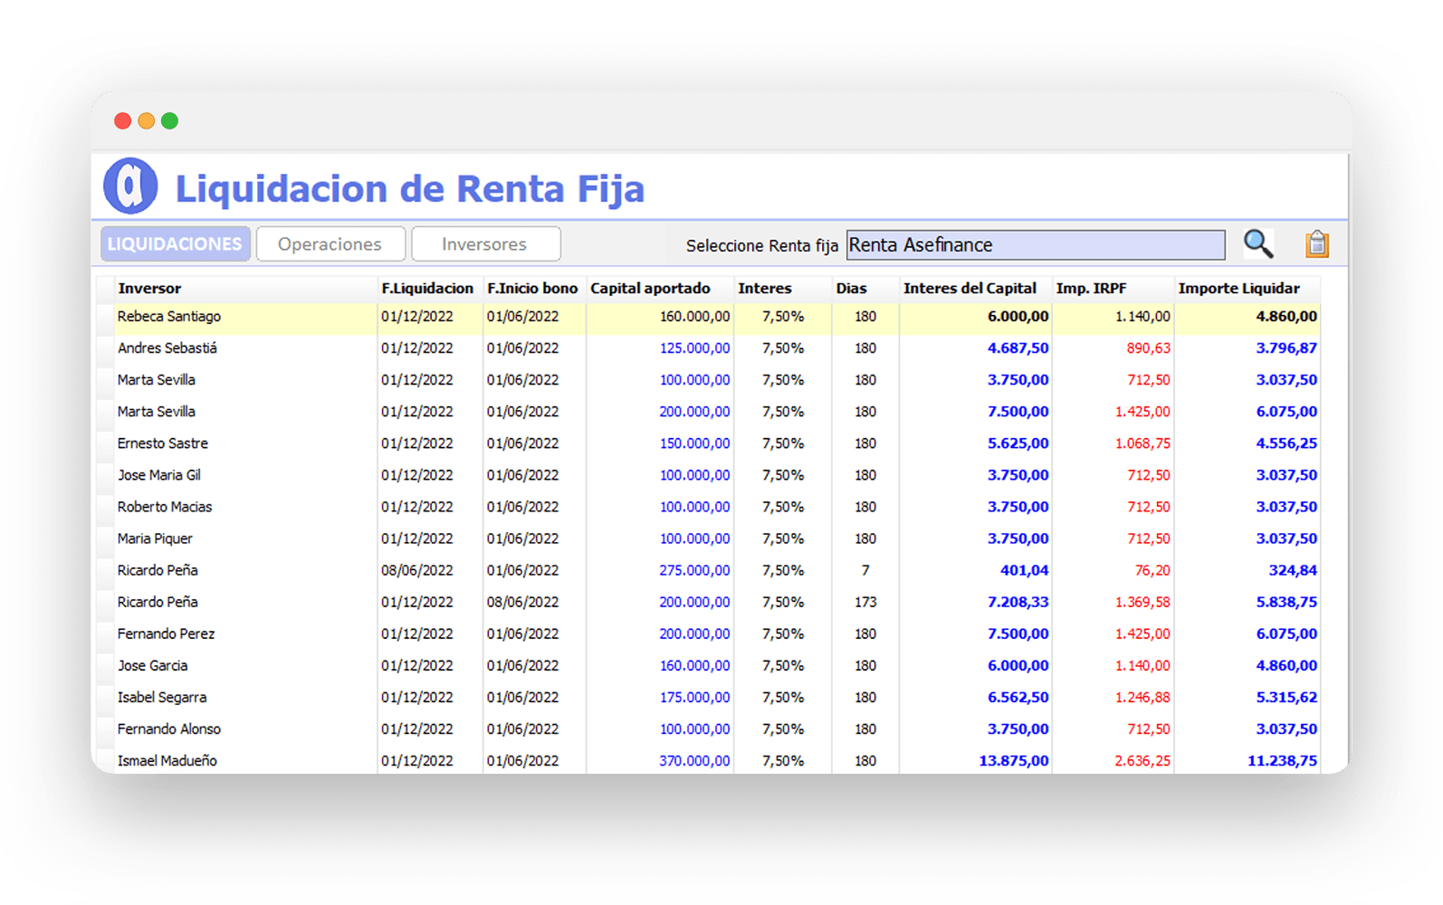Image resolution: width=1443 pixels, height=905 pixels.
Task: Select the Andres Sebastiá investor row
Action: click(x=167, y=348)
